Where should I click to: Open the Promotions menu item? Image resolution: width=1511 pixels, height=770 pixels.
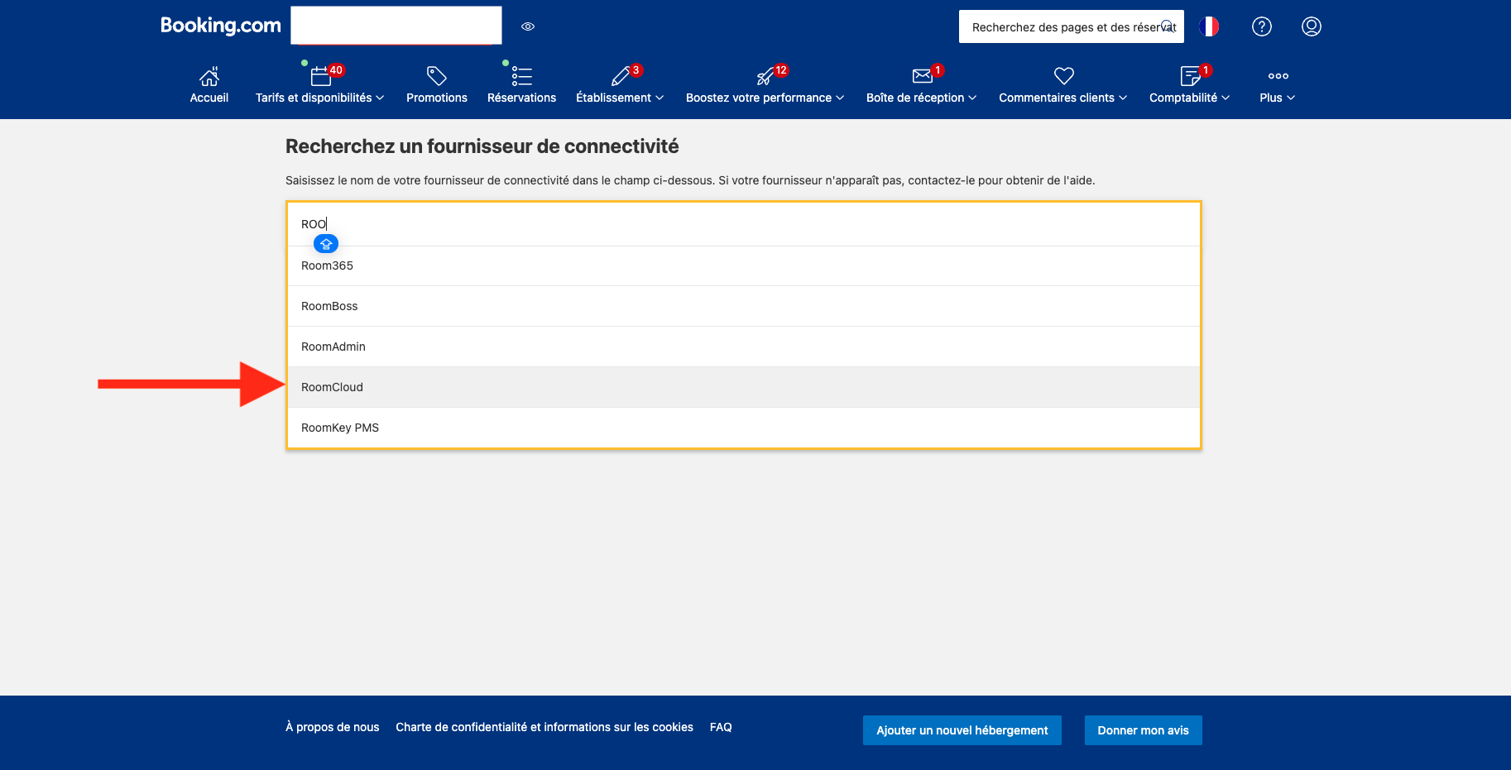[x=437, y=98]
